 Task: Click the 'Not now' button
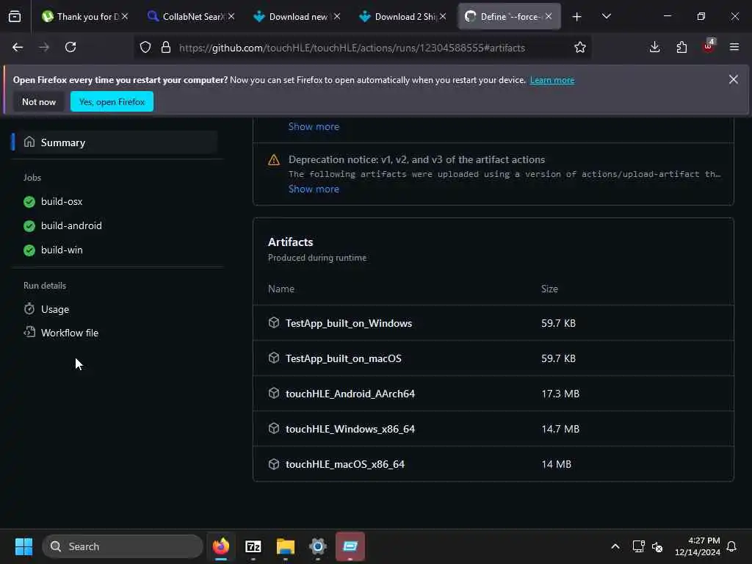pos(39,101)
